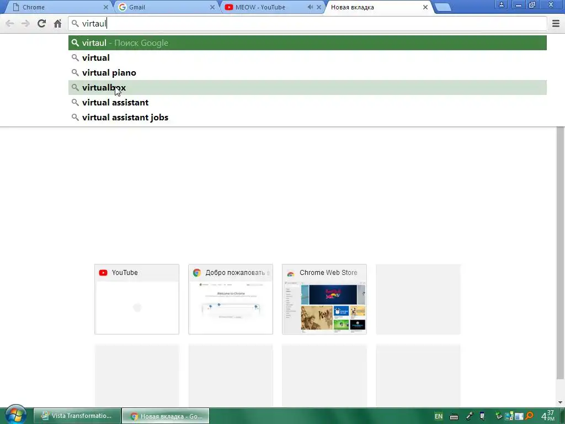Select 'virtaul - Поиск Google' suggestion
Screen dimensions: 565x424
point(307,43)
